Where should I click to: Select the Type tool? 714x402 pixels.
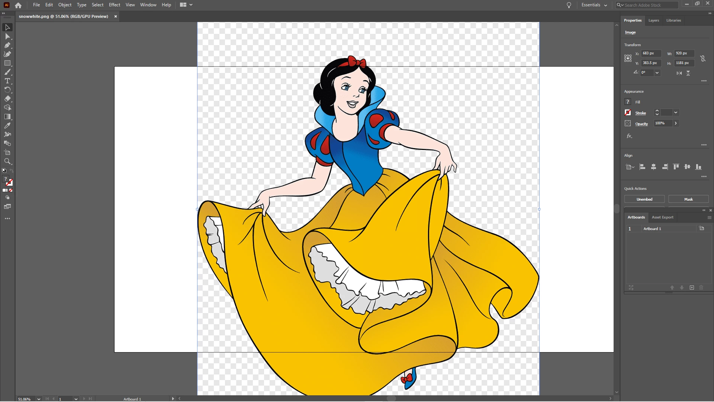coord(7,81)
